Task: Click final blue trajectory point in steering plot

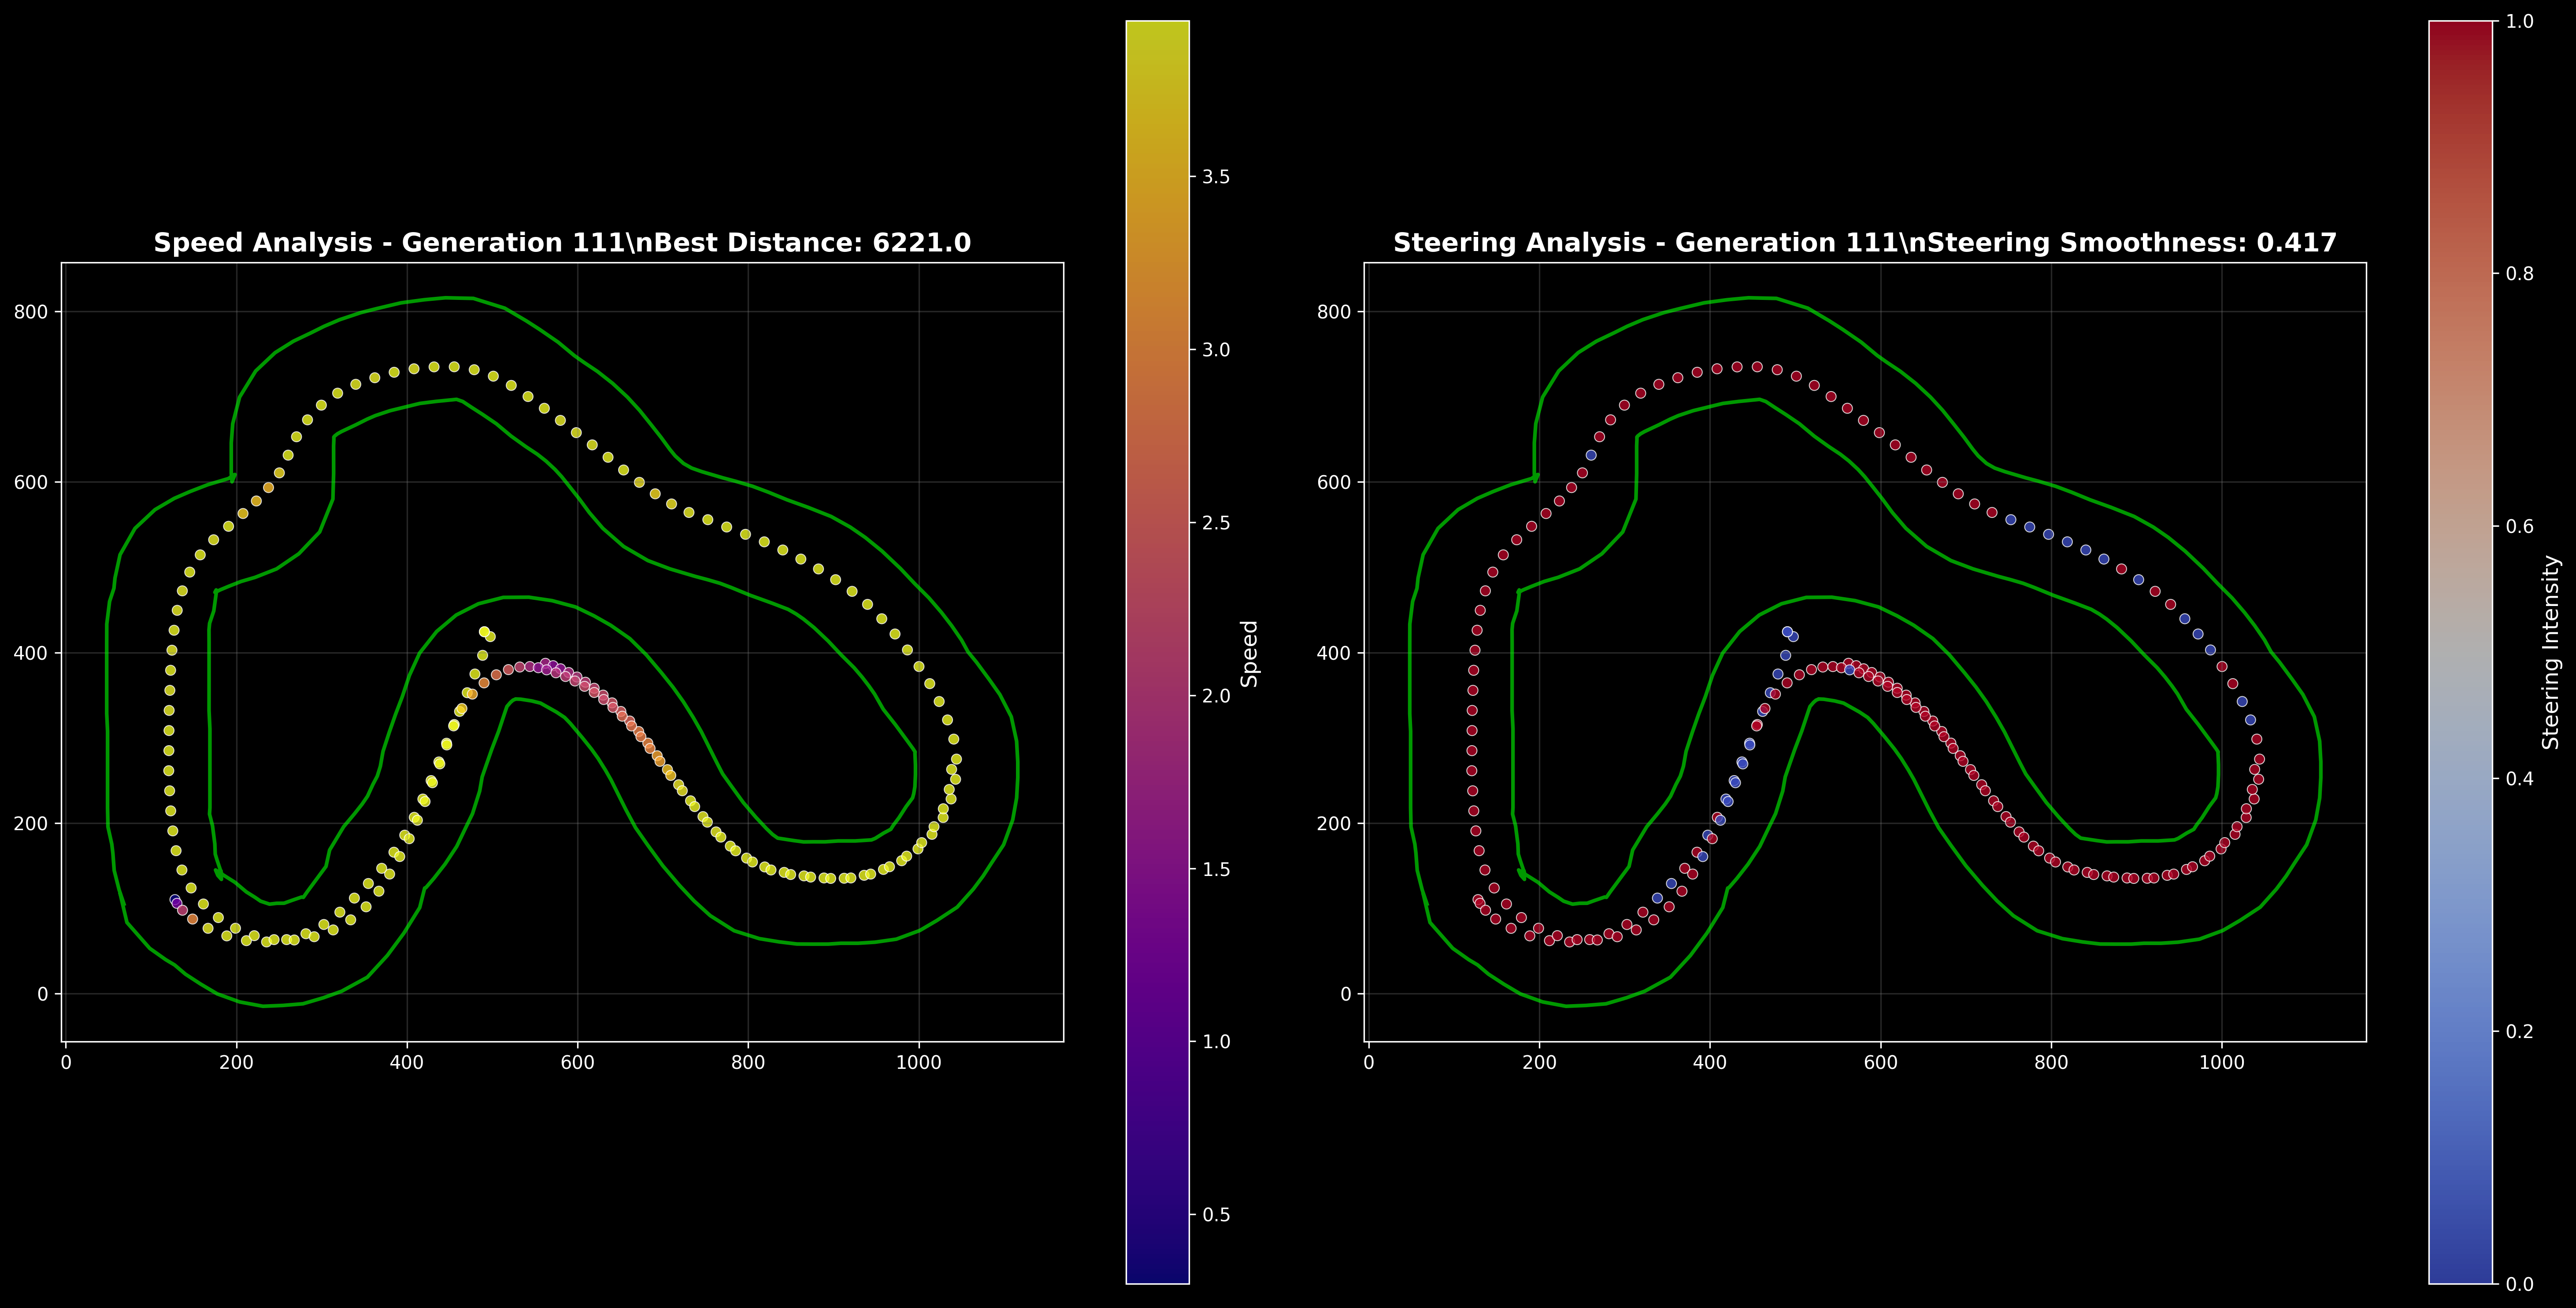Action: point(1787,632)
